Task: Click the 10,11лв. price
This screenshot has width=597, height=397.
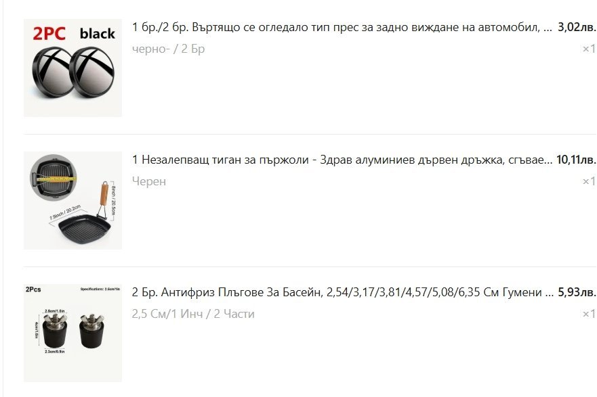Action: (x=576, y=160)
